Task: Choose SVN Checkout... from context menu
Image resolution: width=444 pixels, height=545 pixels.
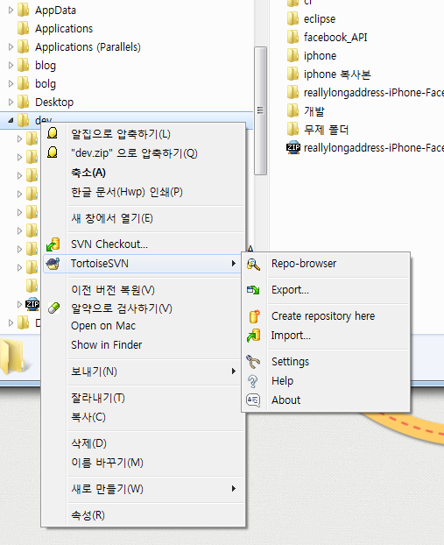Action: coord(143,244)
